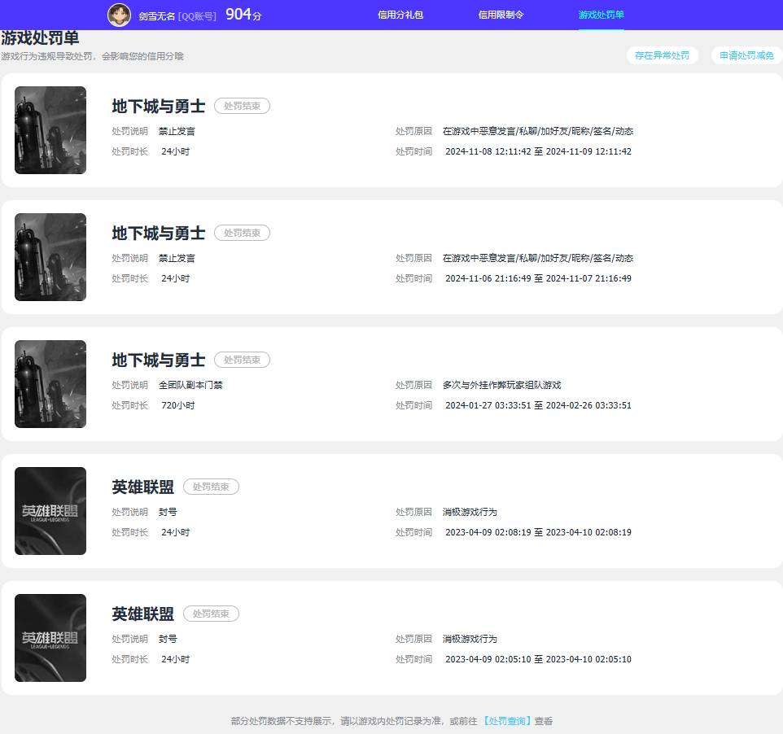Click 英雄联盟 thumbnail for 02:05:10 penalty
The height and width of the screenshot is (734, 783).
pos(50,638)
